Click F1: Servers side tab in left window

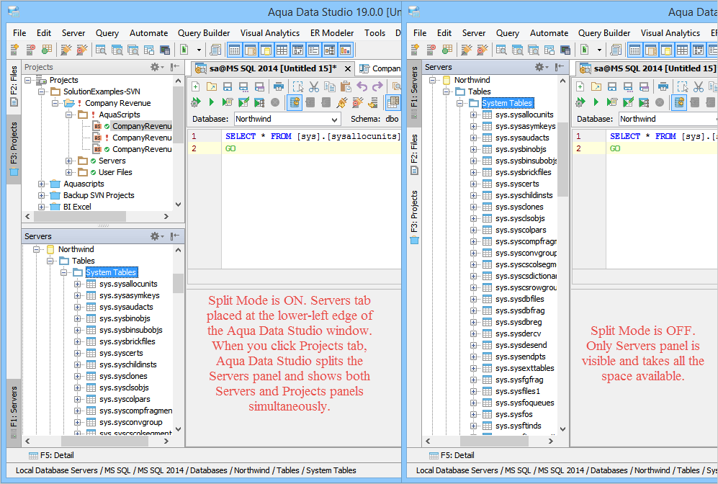(x=14, y=414)
